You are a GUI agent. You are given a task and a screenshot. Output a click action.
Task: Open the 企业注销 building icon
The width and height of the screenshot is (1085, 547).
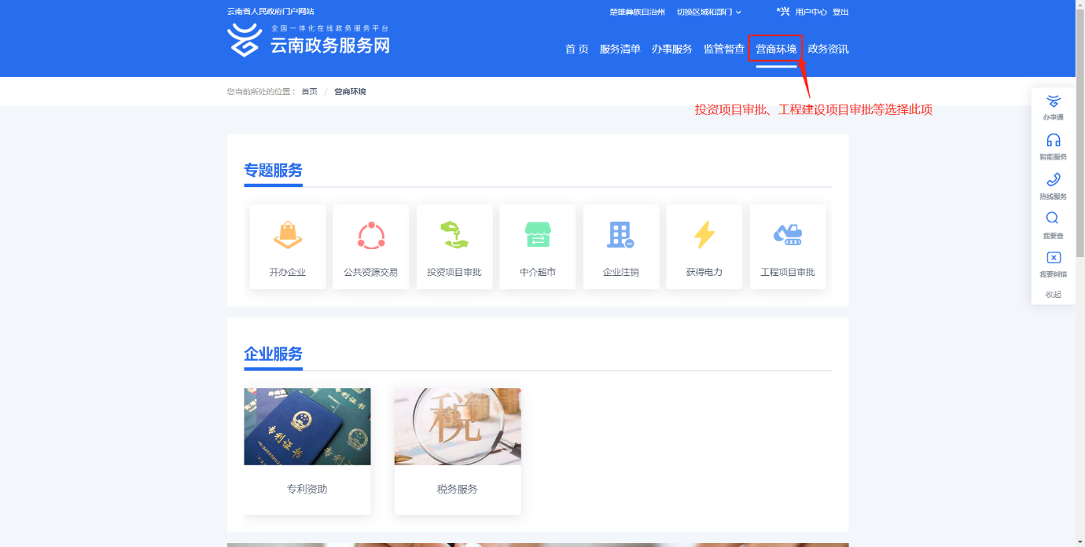tap(620, 235)
